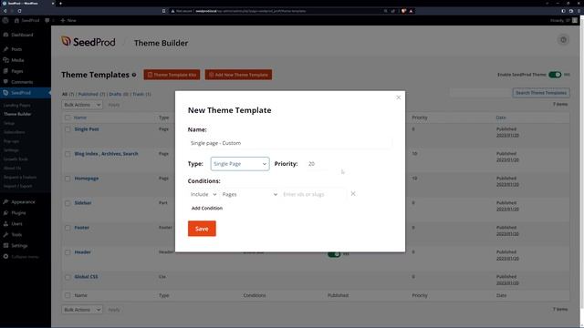Open the Plugins menu in sidebar
The width and height of the screenshot is (584, 328).
pos(18,212)
